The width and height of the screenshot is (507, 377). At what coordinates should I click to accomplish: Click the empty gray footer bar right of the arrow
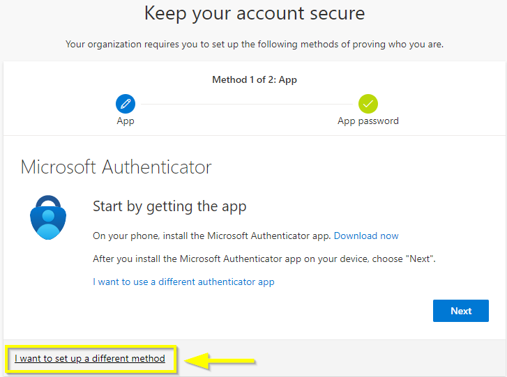click(x=384, y=359)
